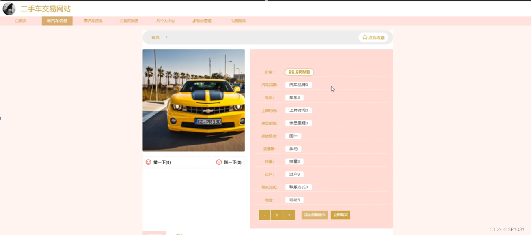
Task: Click the 汽车品牌3 brand value
Action: click(298, 85)
